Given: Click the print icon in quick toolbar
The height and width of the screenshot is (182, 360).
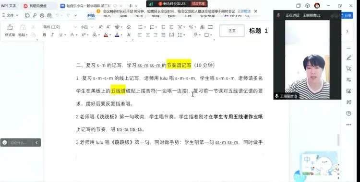Looking at the screenshot, I should pyautogui.click(x=42, y=15).
